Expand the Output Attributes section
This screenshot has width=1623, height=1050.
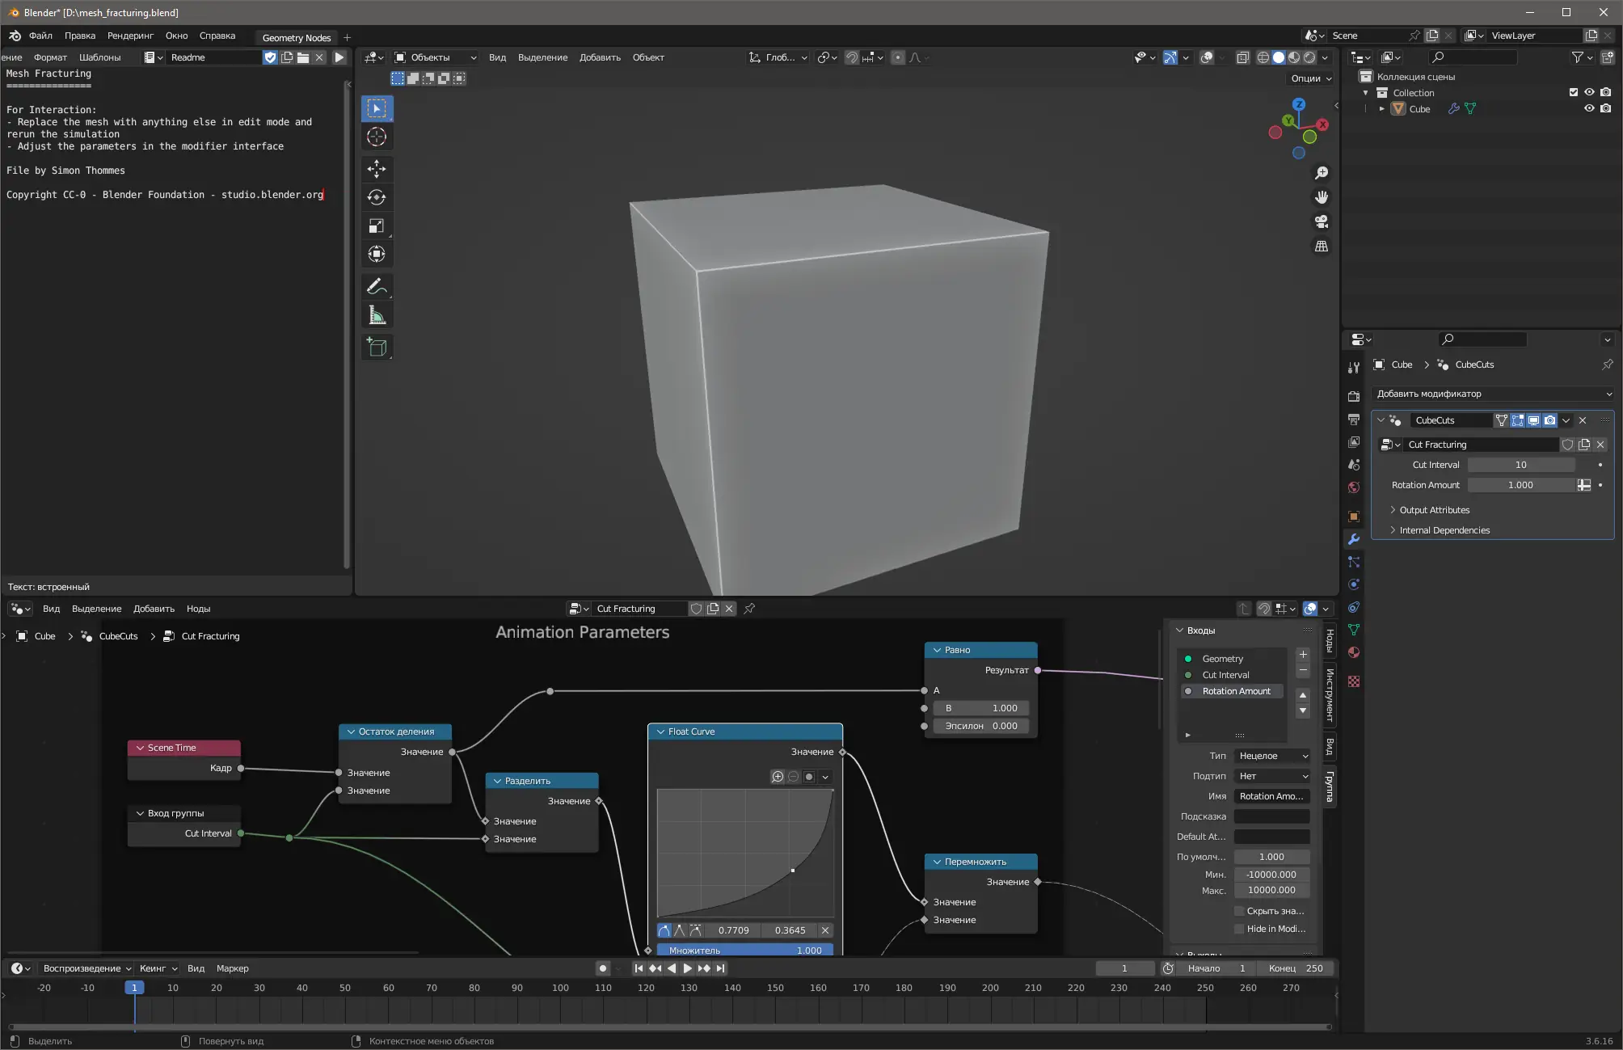(1434, 510)
